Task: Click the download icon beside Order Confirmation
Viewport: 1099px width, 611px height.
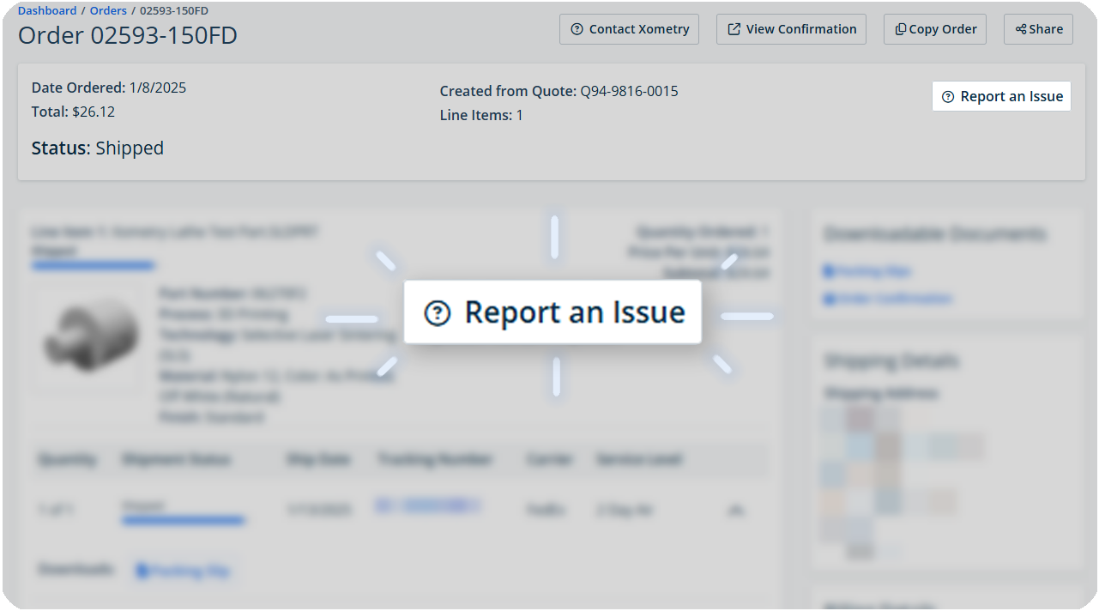Action: pos(829,299)
